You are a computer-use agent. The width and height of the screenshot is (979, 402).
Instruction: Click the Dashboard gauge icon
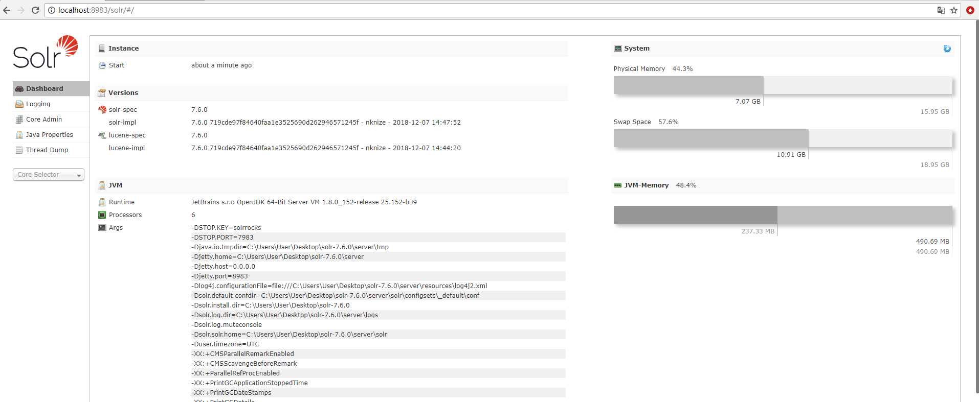(19, 89)
